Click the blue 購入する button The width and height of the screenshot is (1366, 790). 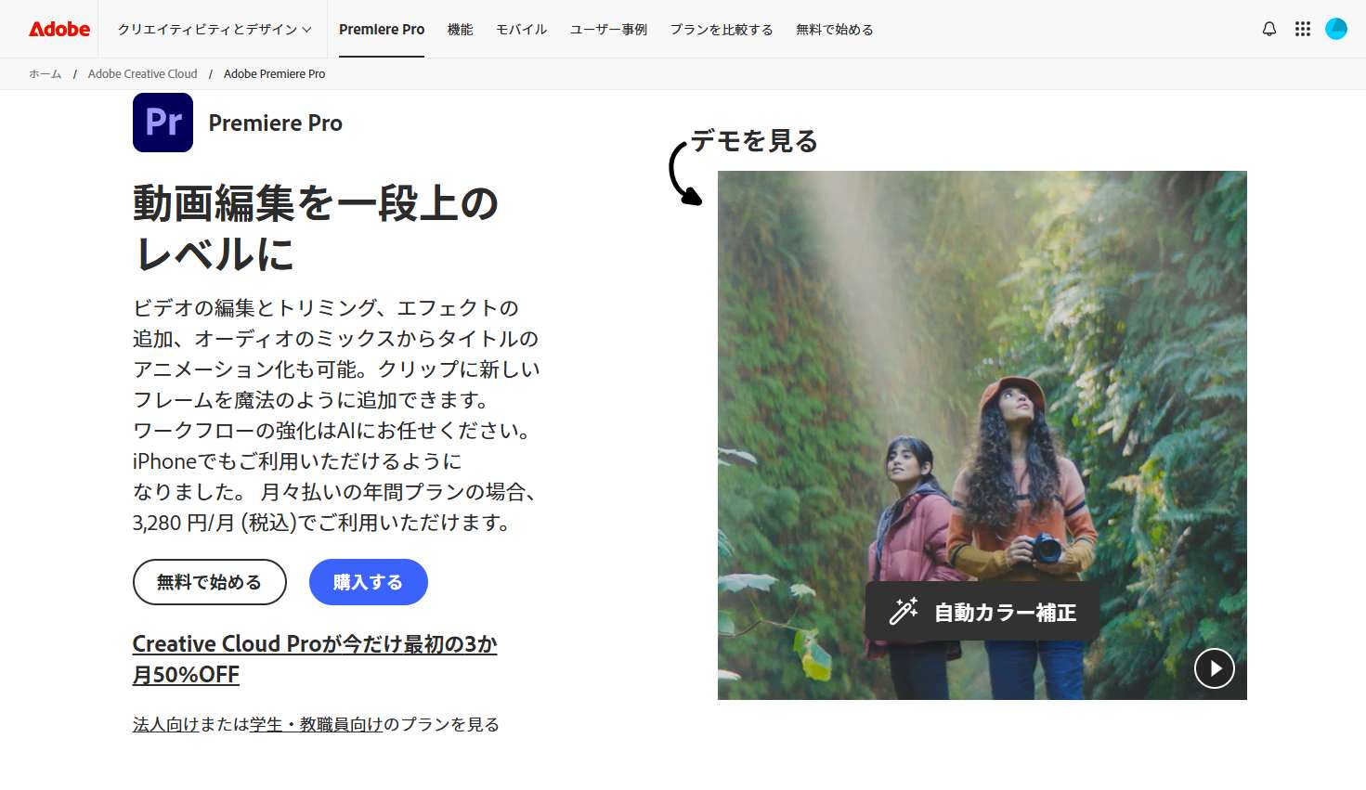[369, 582]
